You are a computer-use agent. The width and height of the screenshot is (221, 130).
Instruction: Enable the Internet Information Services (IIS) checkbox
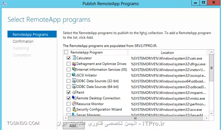68,70
